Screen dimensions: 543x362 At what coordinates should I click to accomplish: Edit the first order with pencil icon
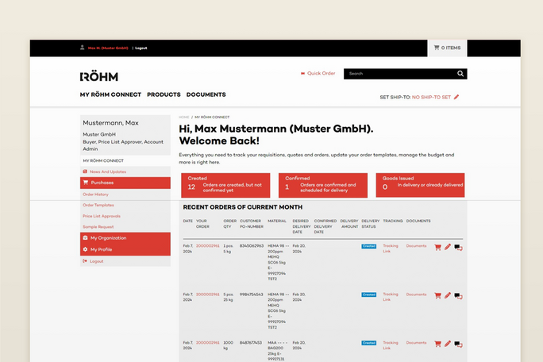coord(448,248)
